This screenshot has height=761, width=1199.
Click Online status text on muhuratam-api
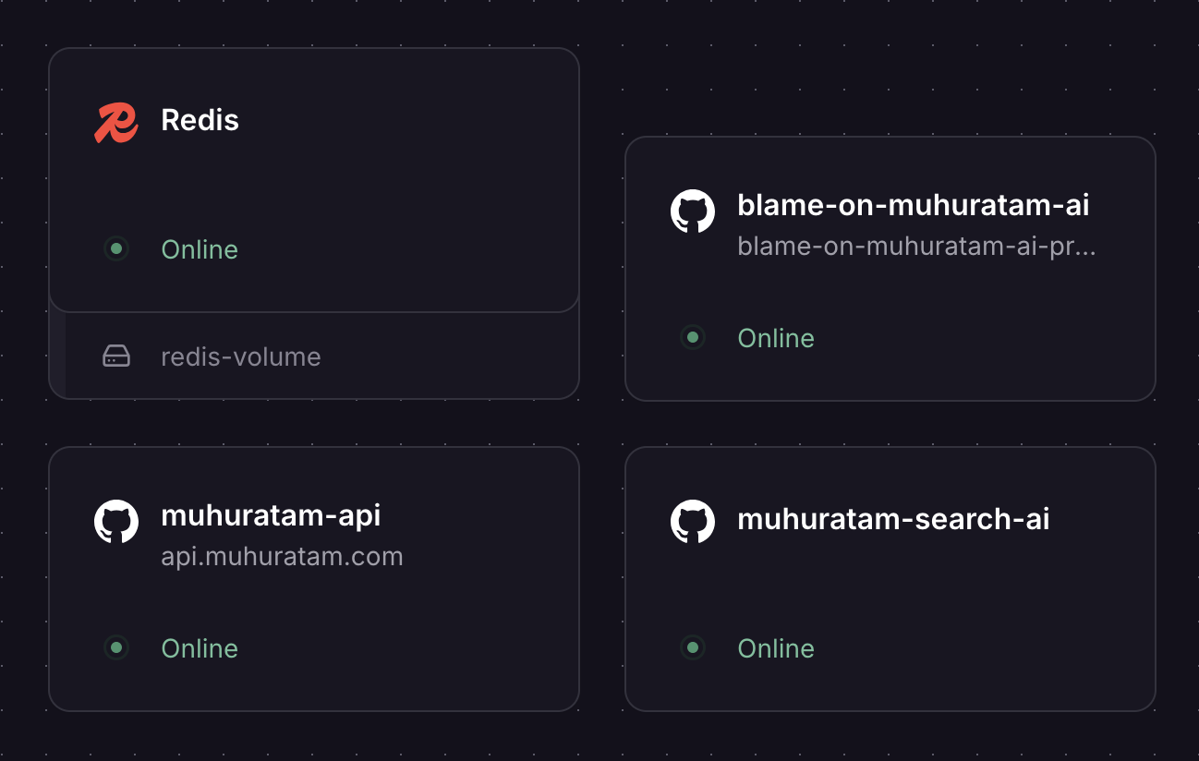200,648
